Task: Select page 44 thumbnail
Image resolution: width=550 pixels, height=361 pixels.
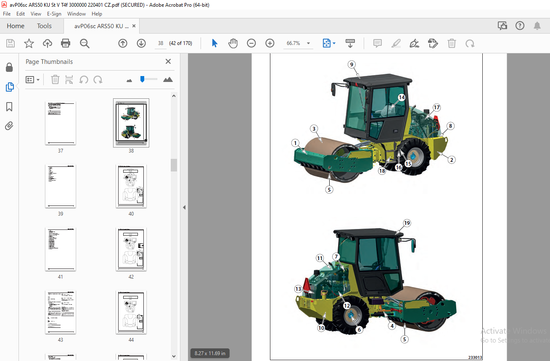Action: coord(131,312)
